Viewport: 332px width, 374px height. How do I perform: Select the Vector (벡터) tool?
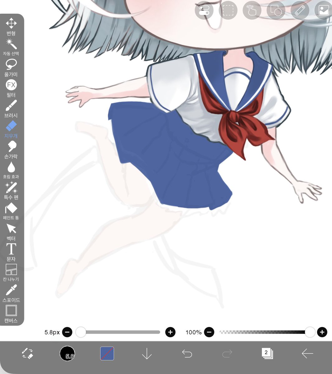(x=11, y=232)
